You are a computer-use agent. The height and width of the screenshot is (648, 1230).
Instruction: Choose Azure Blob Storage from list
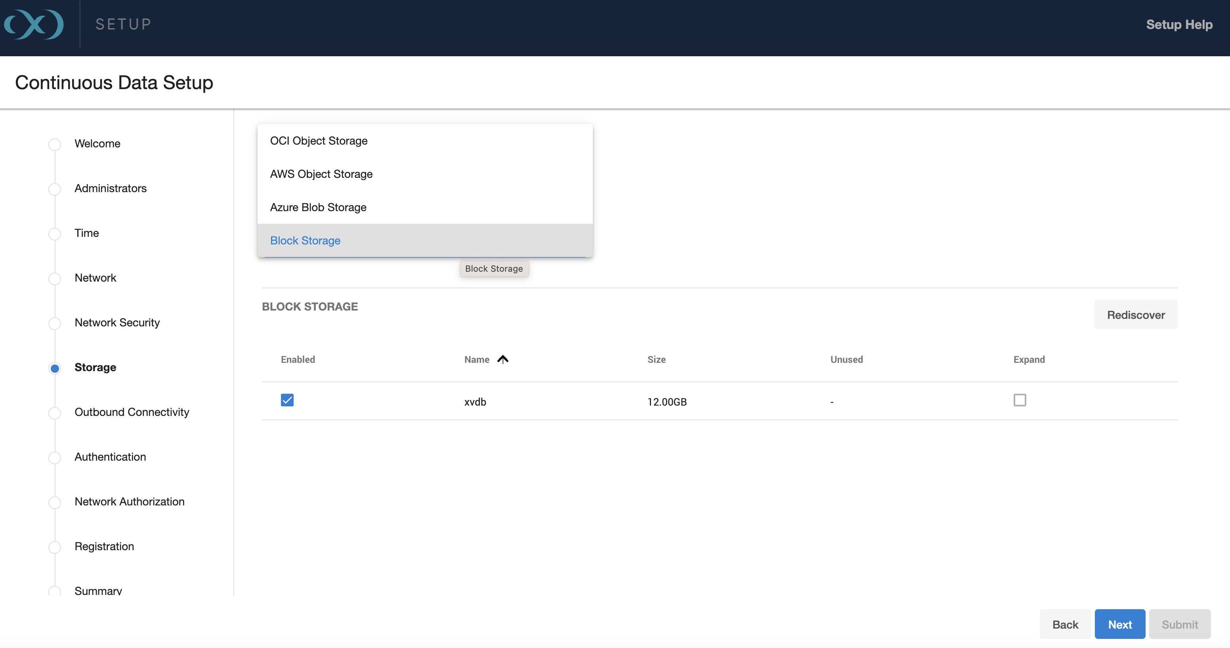pyautogui.click(x=318, y=208)
